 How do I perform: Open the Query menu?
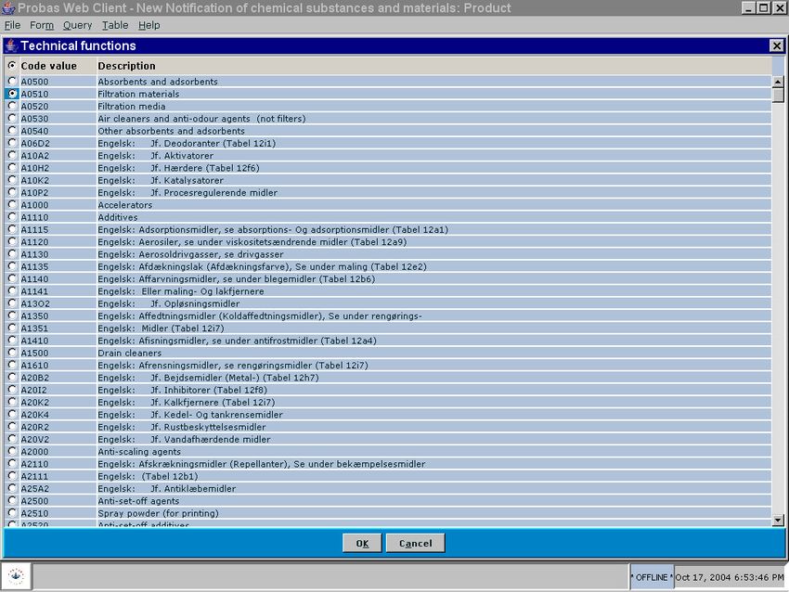coord(77,25)
